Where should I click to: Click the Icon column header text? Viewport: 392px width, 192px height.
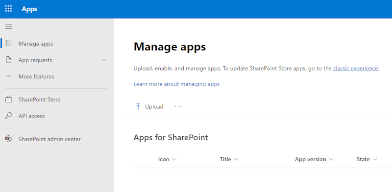pos(164,159)
